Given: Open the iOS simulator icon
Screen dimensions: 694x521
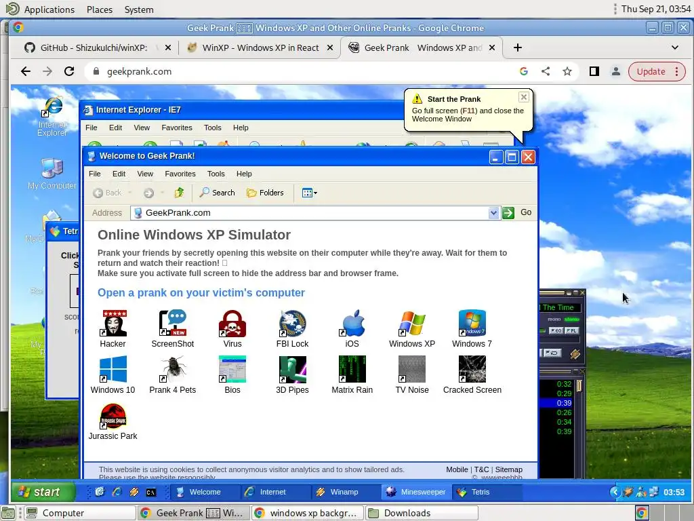Looking at the screenshot, I should click(x=352, y=329).
